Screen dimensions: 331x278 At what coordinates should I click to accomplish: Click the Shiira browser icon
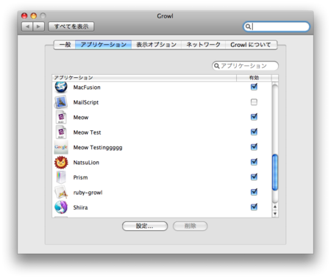61,207
